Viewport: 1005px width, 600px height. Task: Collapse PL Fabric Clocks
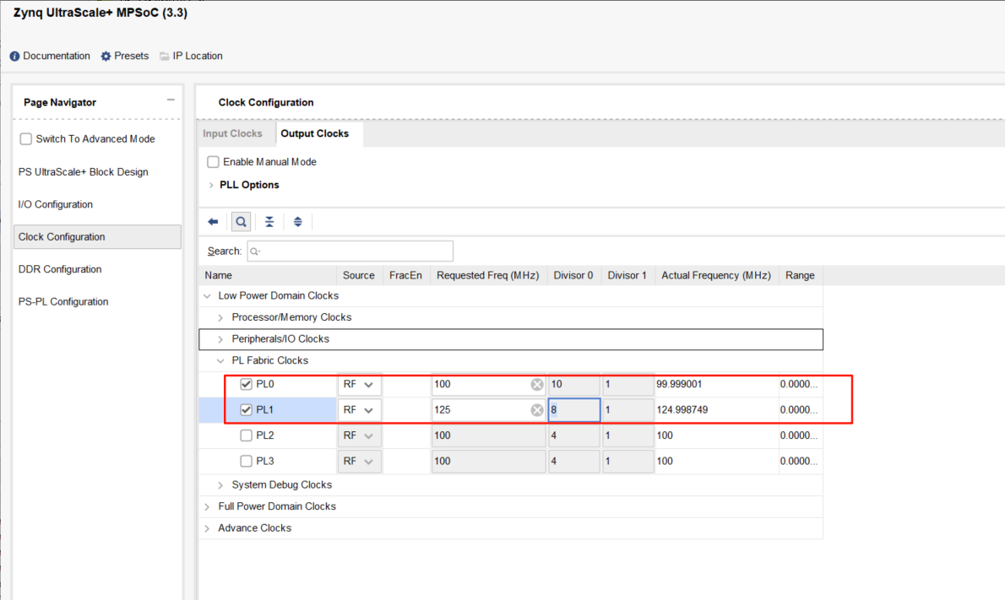pos(220,361)
